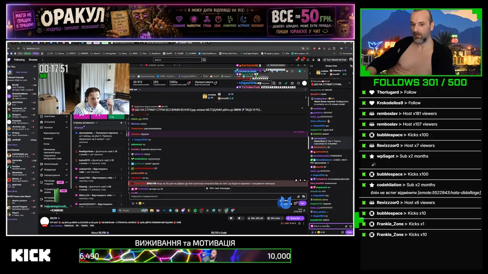
Task: Open the chat emote picker smiley
Action: (351, 226)
